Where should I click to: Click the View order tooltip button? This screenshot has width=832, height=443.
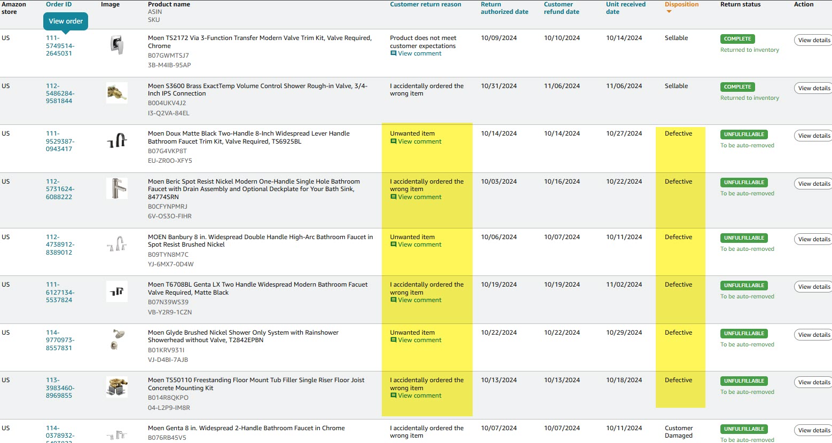click(x=66, y=21)
